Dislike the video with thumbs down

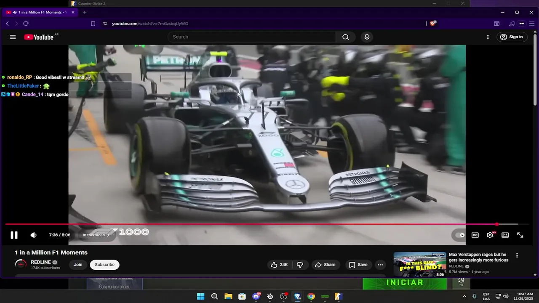[x=300, y=265]
